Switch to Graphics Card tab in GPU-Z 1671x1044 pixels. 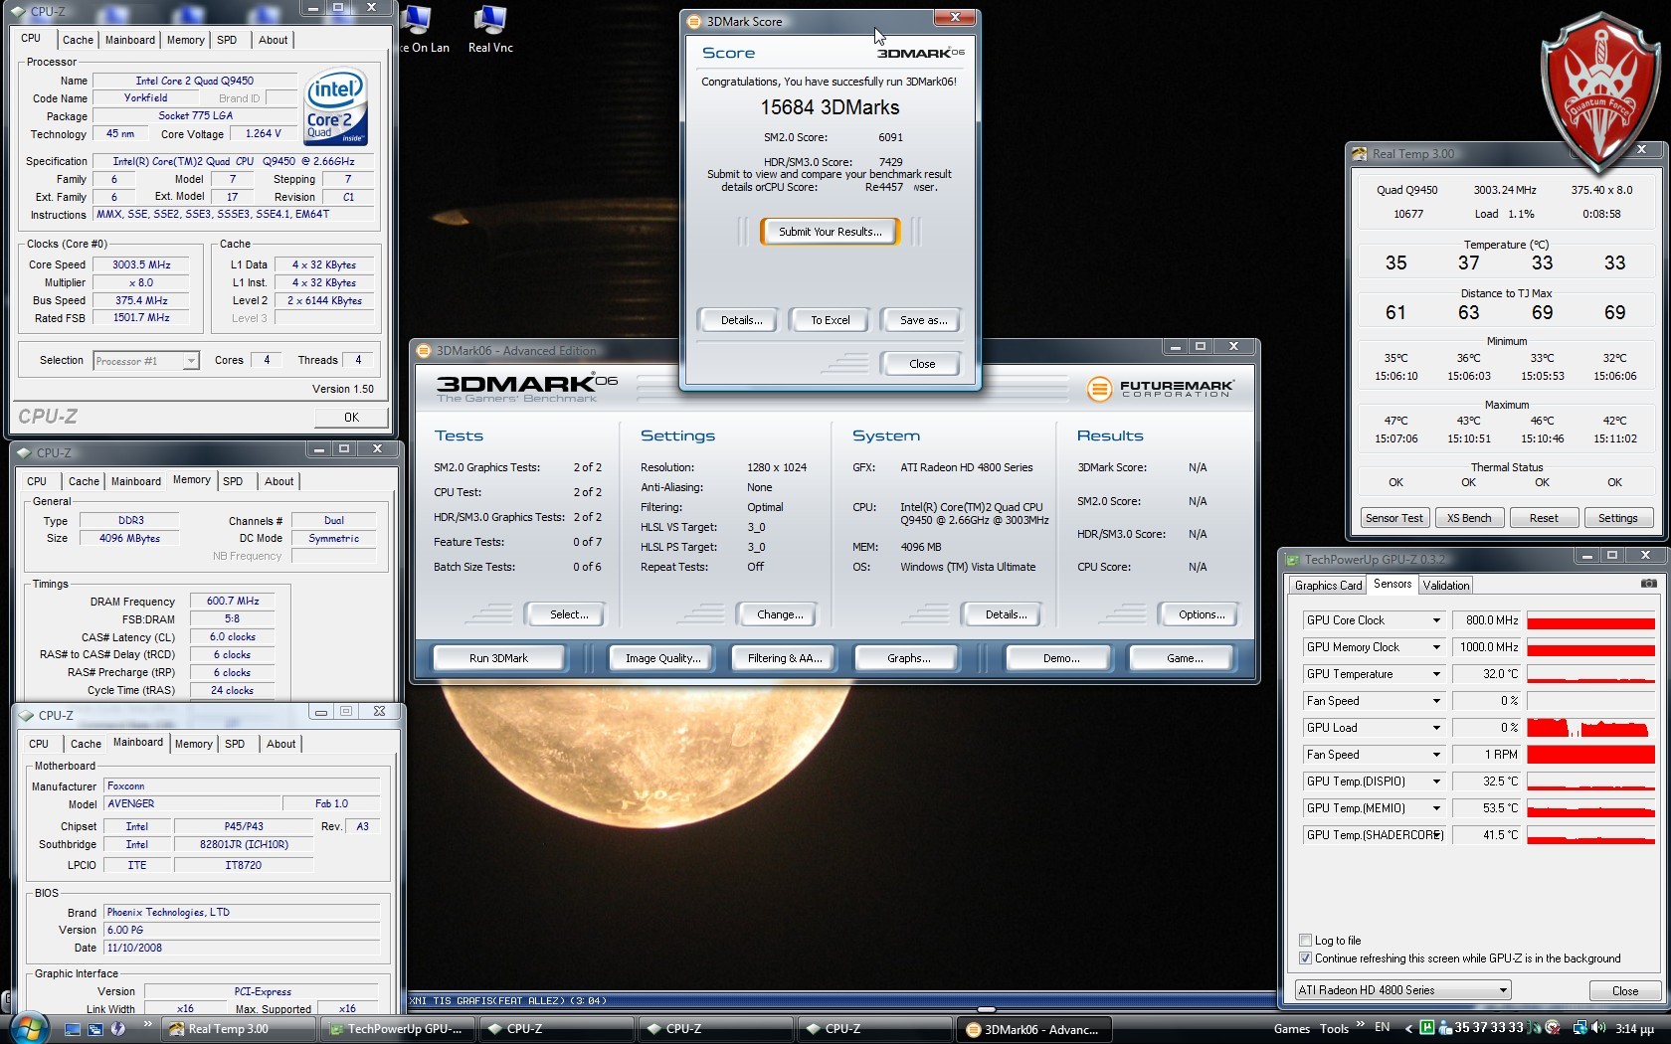point(1328,586)
